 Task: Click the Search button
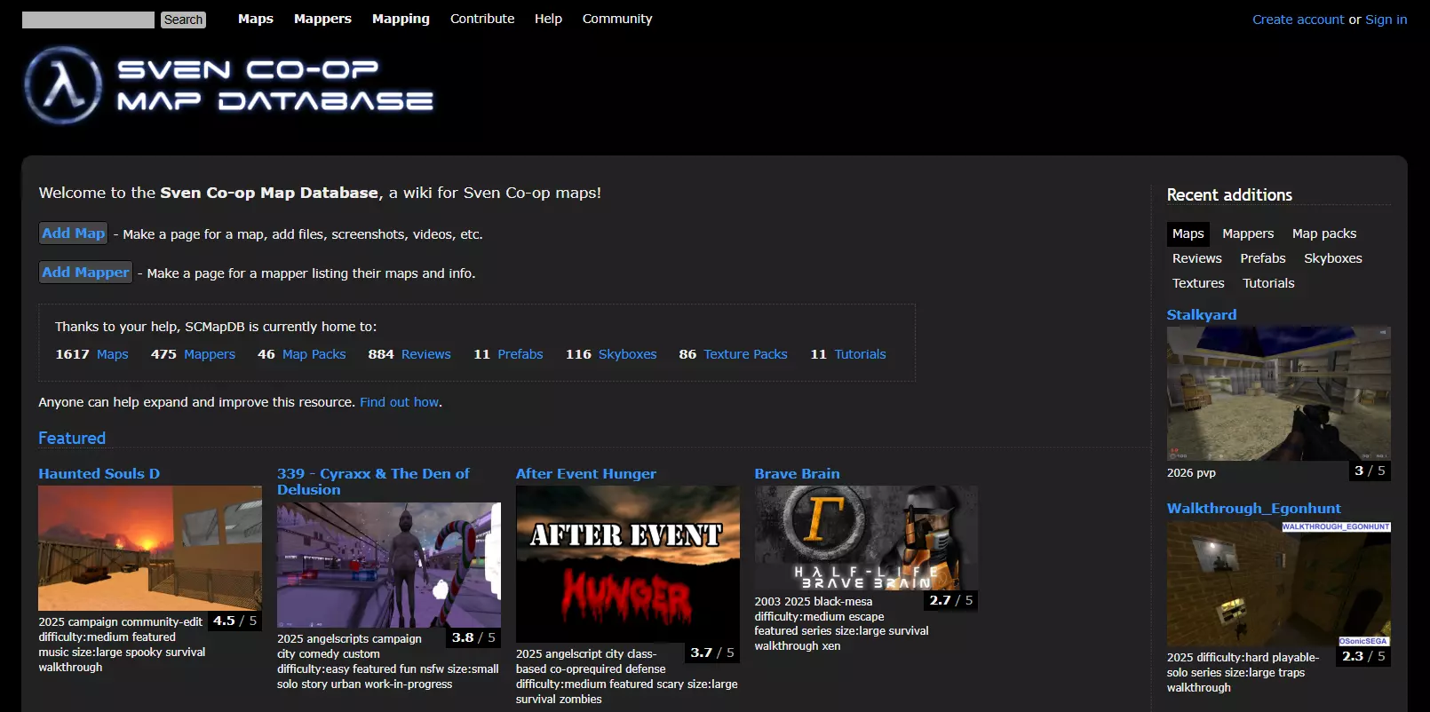pyautogui.click(x=184, y=20)
